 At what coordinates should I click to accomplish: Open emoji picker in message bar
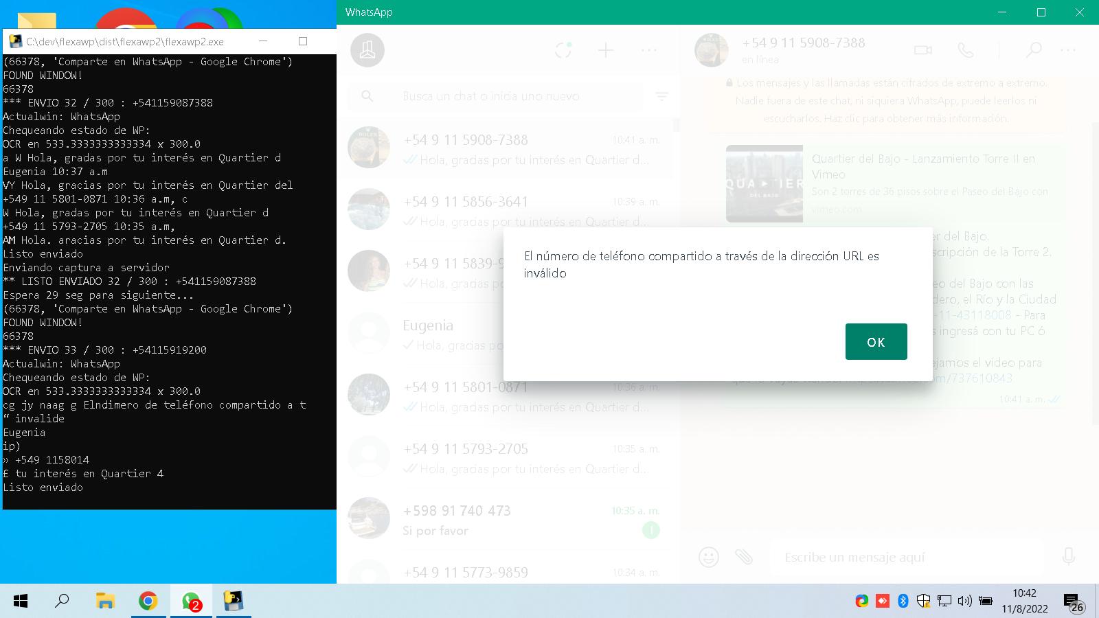pyautogui.click(x=708, y=557)
